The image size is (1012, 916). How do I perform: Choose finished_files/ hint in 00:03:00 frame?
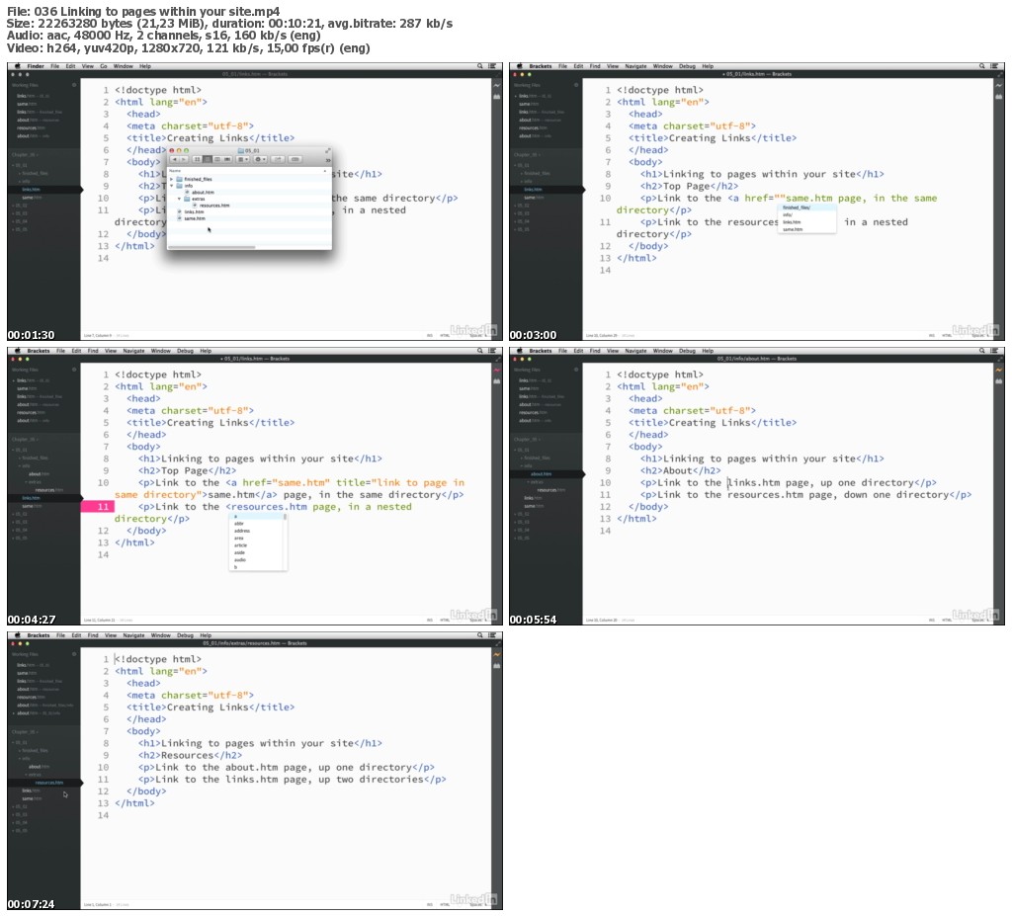click(806, 208)
